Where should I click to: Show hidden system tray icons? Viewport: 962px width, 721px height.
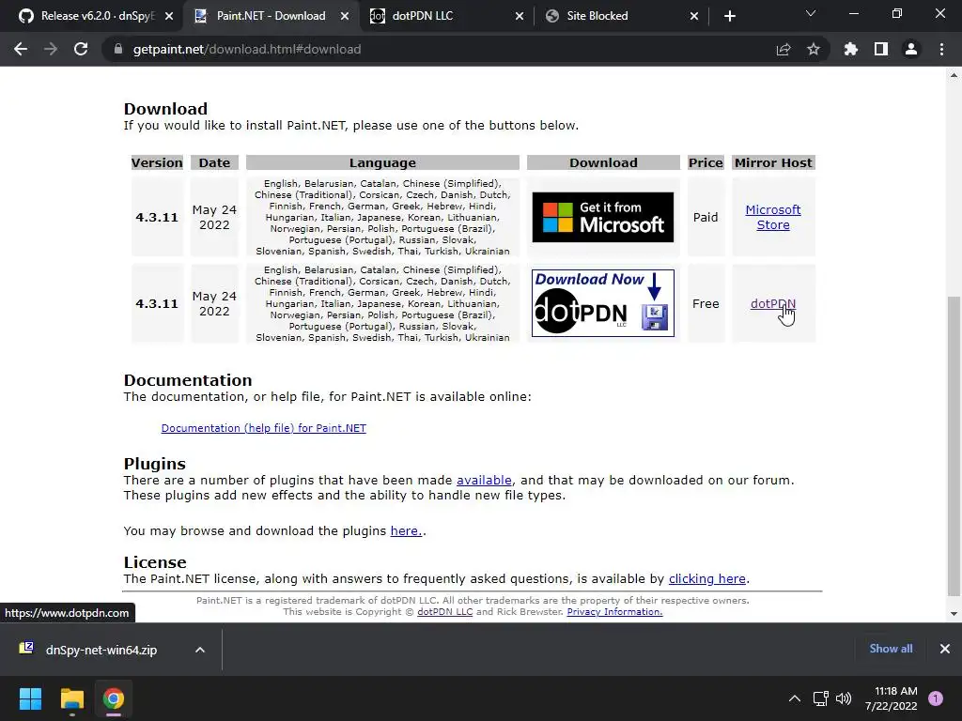(795, 698)
